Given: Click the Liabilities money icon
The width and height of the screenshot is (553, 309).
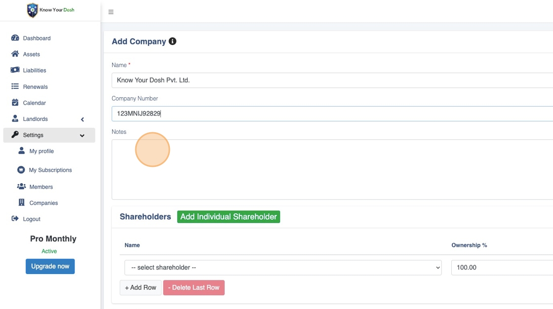Looking at the screenshot, I should pos(15,70).
